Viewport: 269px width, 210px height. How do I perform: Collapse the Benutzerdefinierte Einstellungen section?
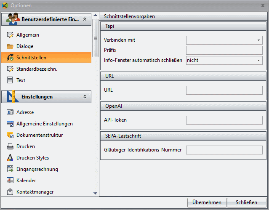click(x=85, y=19)
